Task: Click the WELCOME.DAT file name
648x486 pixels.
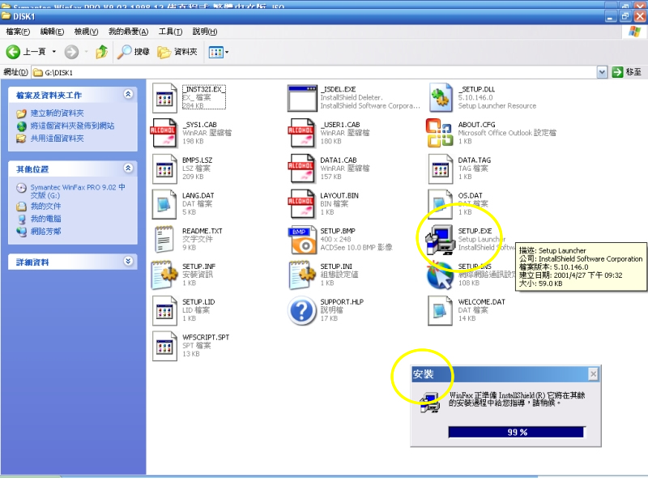Action: coord(481,302)
